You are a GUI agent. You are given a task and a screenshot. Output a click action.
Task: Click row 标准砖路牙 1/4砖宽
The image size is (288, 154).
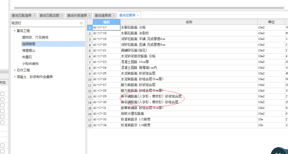pos(189,125)
